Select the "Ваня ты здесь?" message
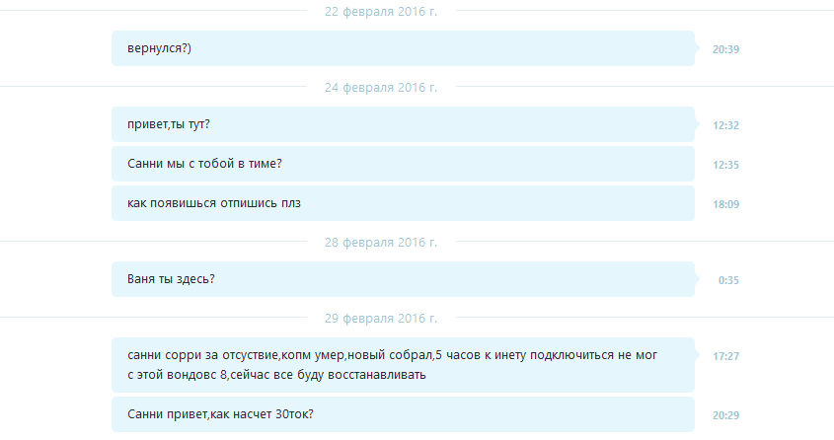Screen dimensions: 834x440 point(403,279)
